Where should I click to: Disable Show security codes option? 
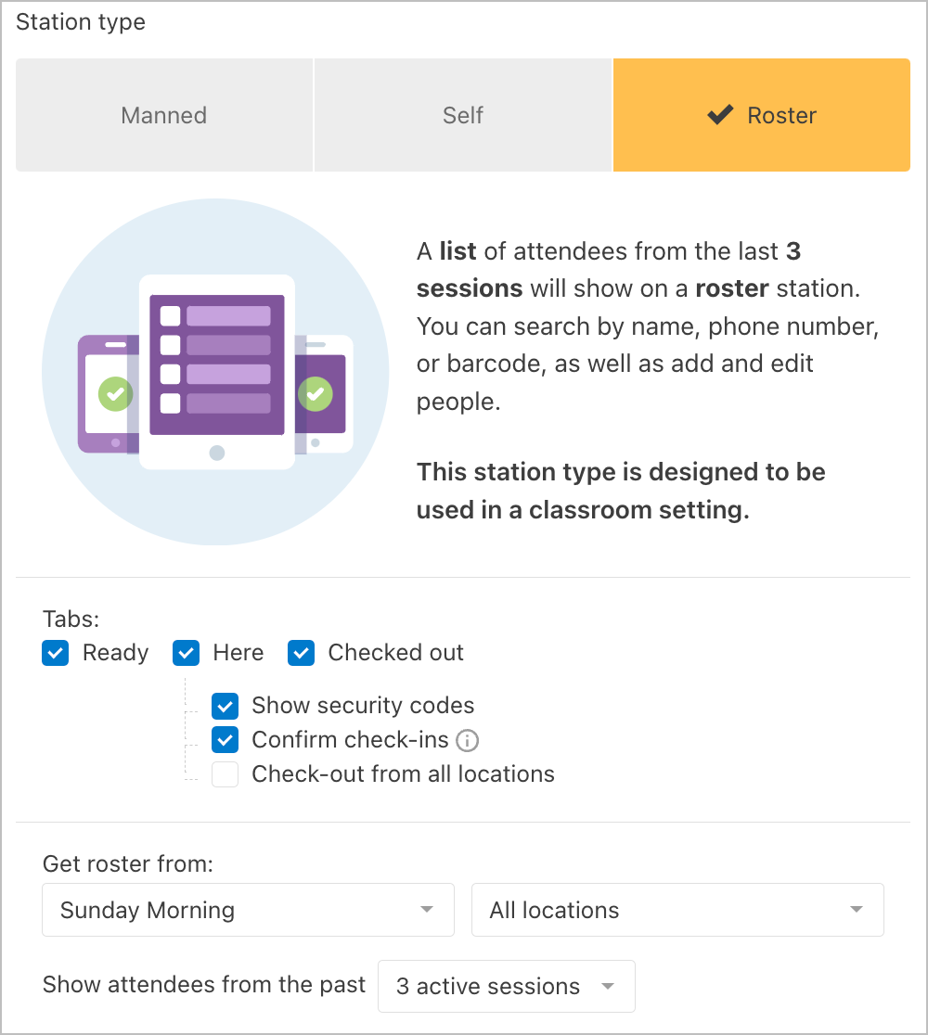point(226,707)
